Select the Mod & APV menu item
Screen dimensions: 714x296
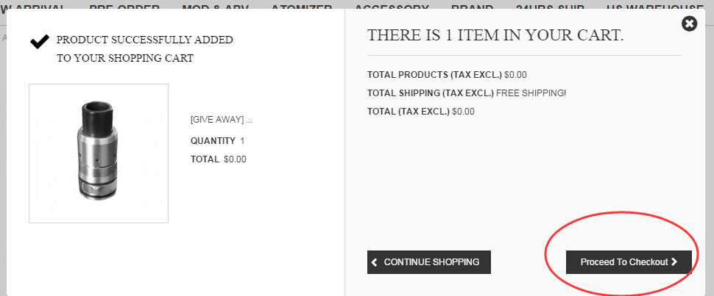click(215, 7)
